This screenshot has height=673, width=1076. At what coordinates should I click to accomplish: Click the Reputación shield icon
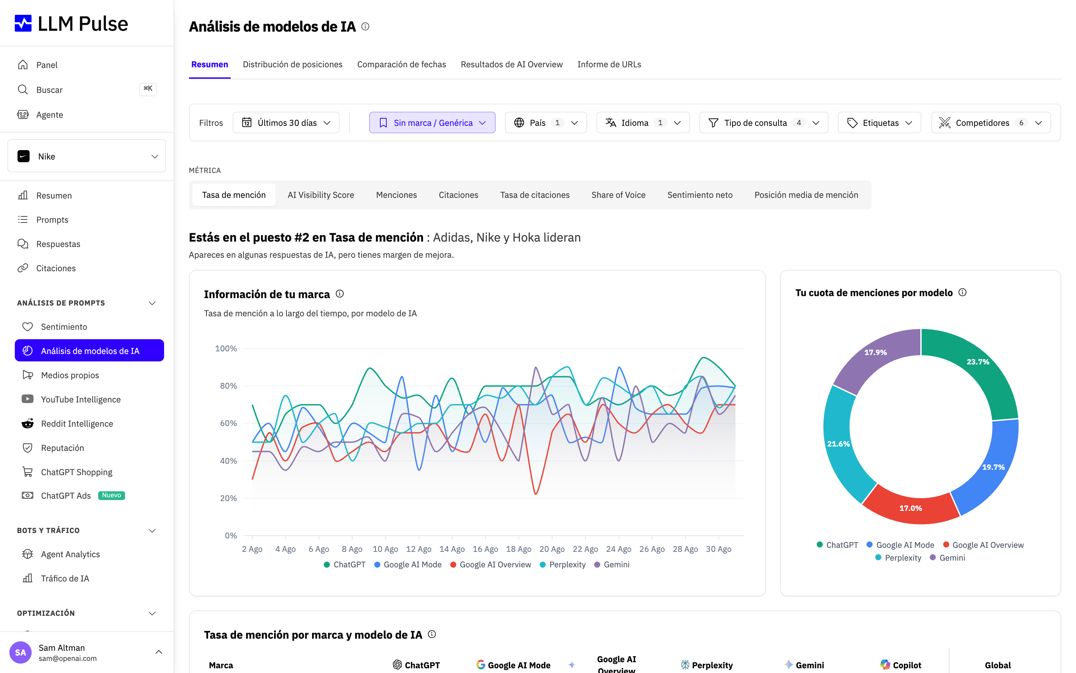pos(28,447)
